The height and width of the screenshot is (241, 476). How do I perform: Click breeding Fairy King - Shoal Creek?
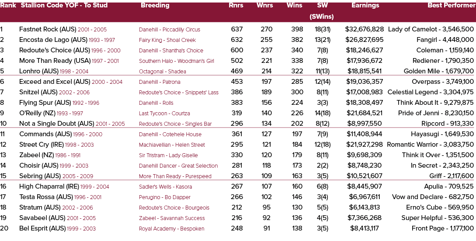[x=167, y=40]
